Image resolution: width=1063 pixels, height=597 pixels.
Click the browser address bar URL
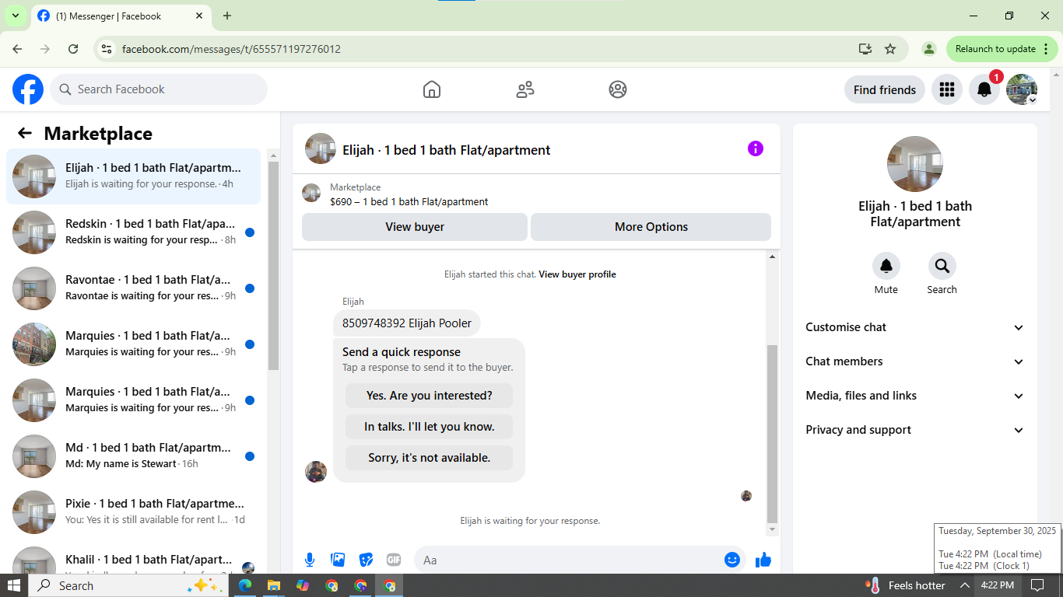(x=231, y=49)
